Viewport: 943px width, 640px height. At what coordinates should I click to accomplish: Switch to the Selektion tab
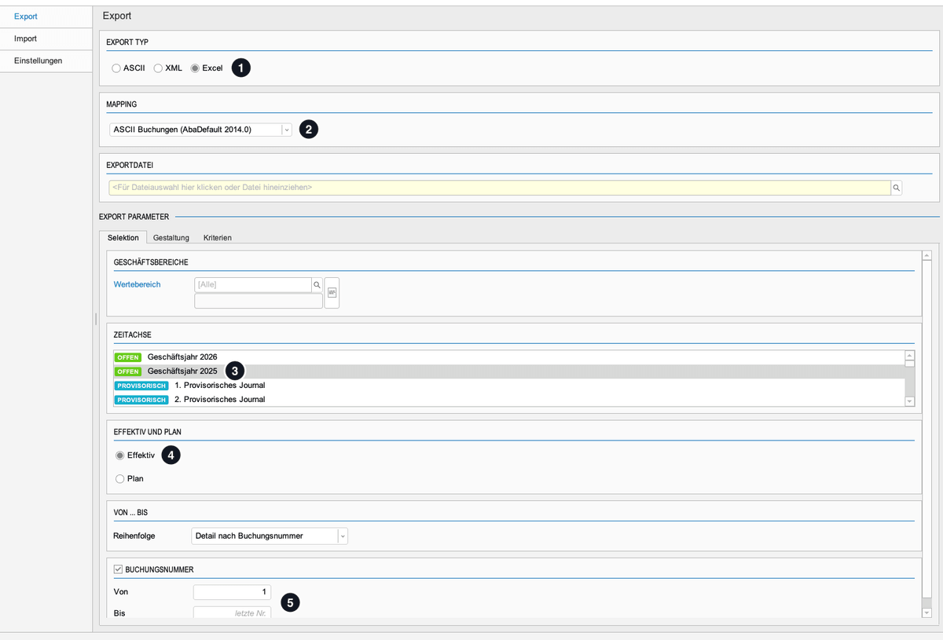click(123, 237)
